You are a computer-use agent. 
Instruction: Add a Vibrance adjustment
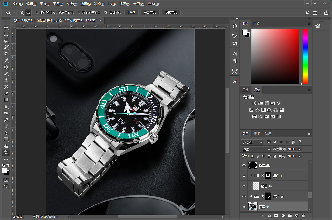pyautogui.click(x=279, y=103)
